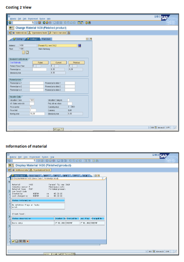This screenshot has width=184, height=262.
Task: Click the lock icon after Check screen data
Action: coord(69,33)
